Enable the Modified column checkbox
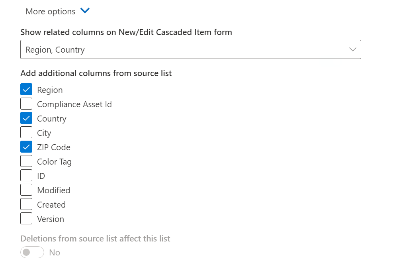The image size is (397, 261). click(x=26, y=190)
